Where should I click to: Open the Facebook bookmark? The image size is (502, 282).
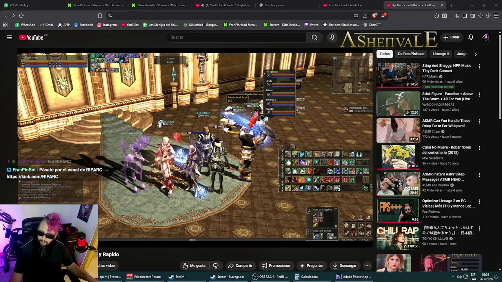point(83,25)
